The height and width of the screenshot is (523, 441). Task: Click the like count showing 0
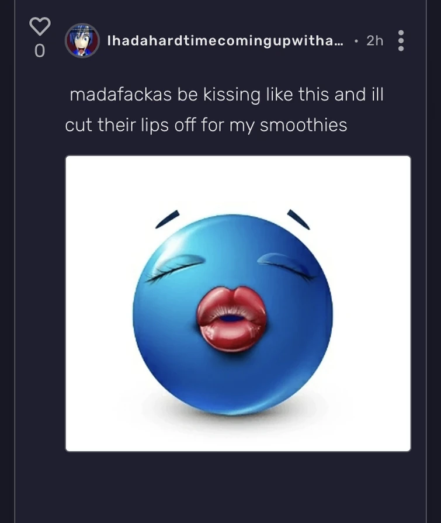click(40, 51)
